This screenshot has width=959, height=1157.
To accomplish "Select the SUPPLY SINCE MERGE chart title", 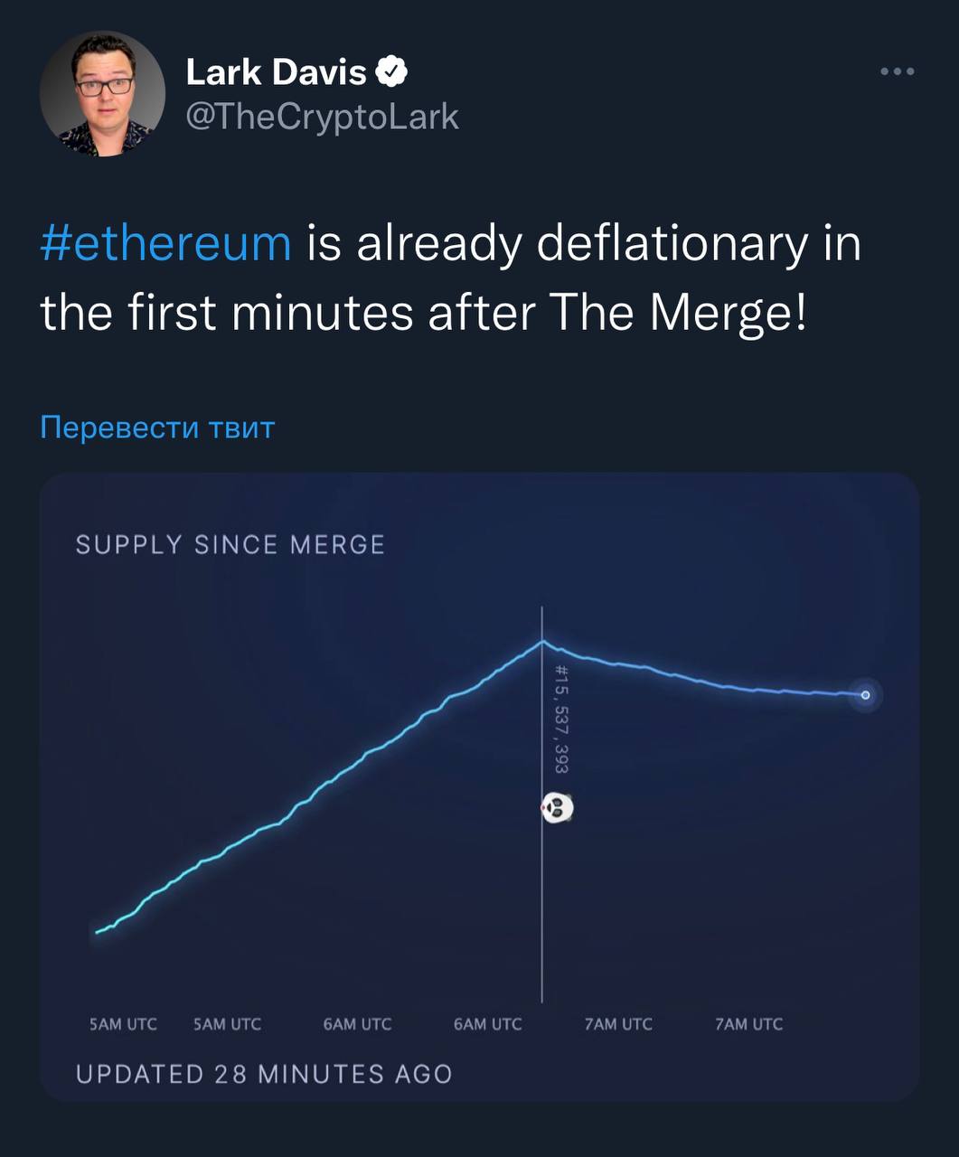I will [230, 545].
